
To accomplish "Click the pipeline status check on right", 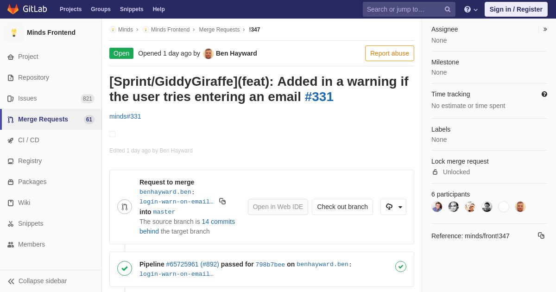I will click(401, 267).
